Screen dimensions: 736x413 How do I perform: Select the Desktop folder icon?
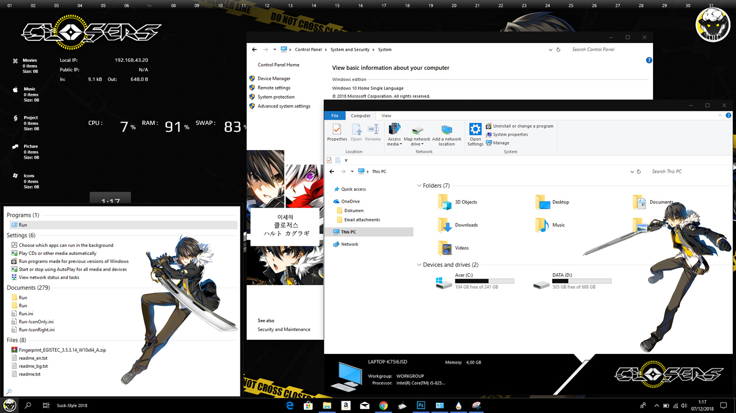point(542,202)
